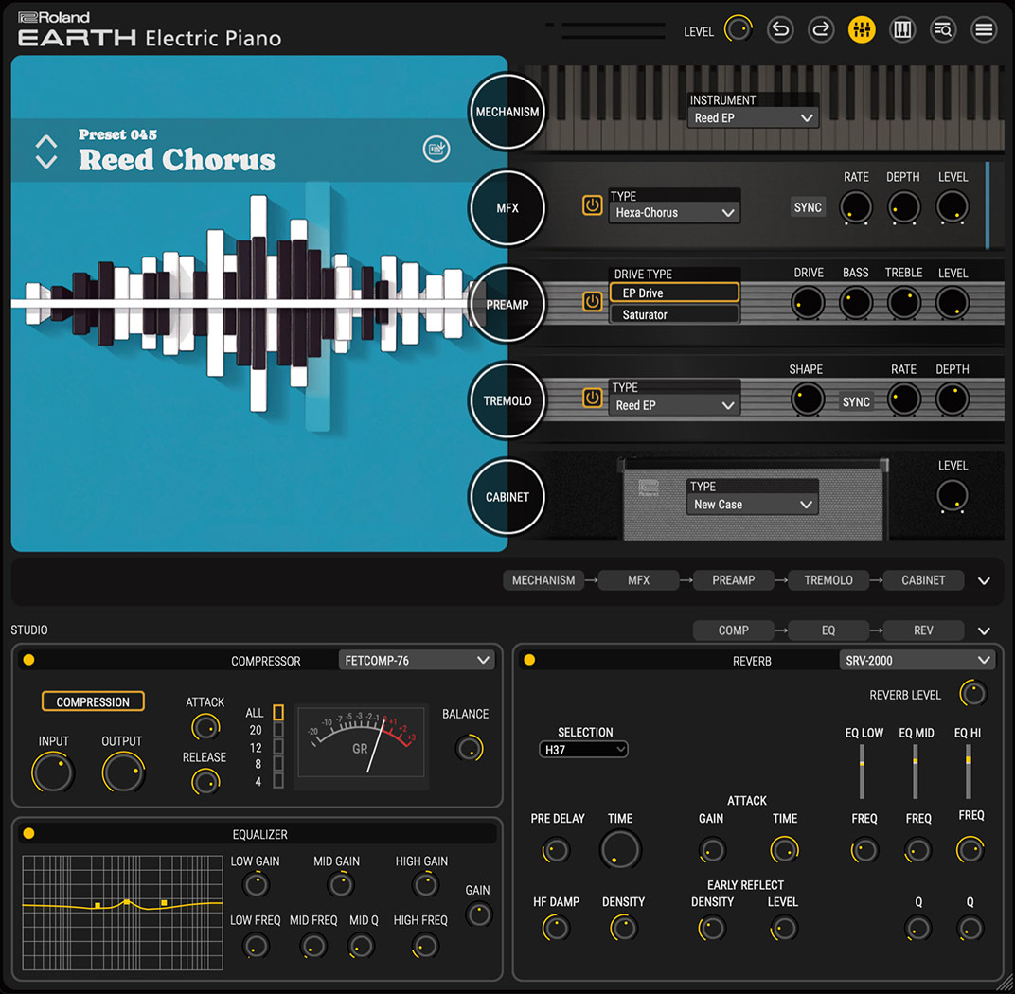
Task: Disable the PREAMP power switch
Action: click(x=592, y=302)
